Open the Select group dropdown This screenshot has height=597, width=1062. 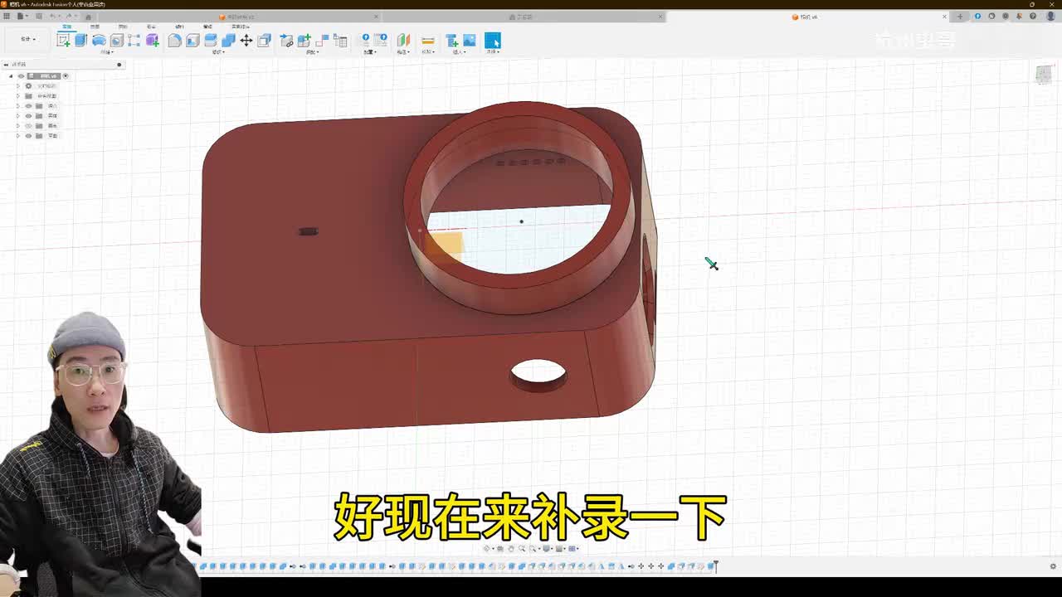493,51
